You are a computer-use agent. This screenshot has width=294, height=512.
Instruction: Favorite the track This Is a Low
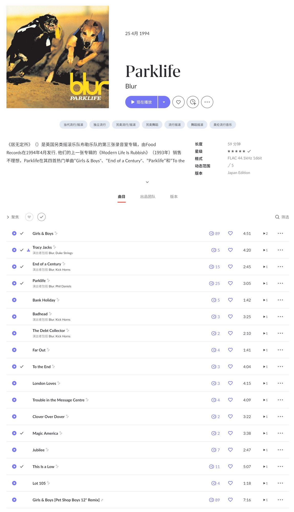tap(230, 466)
